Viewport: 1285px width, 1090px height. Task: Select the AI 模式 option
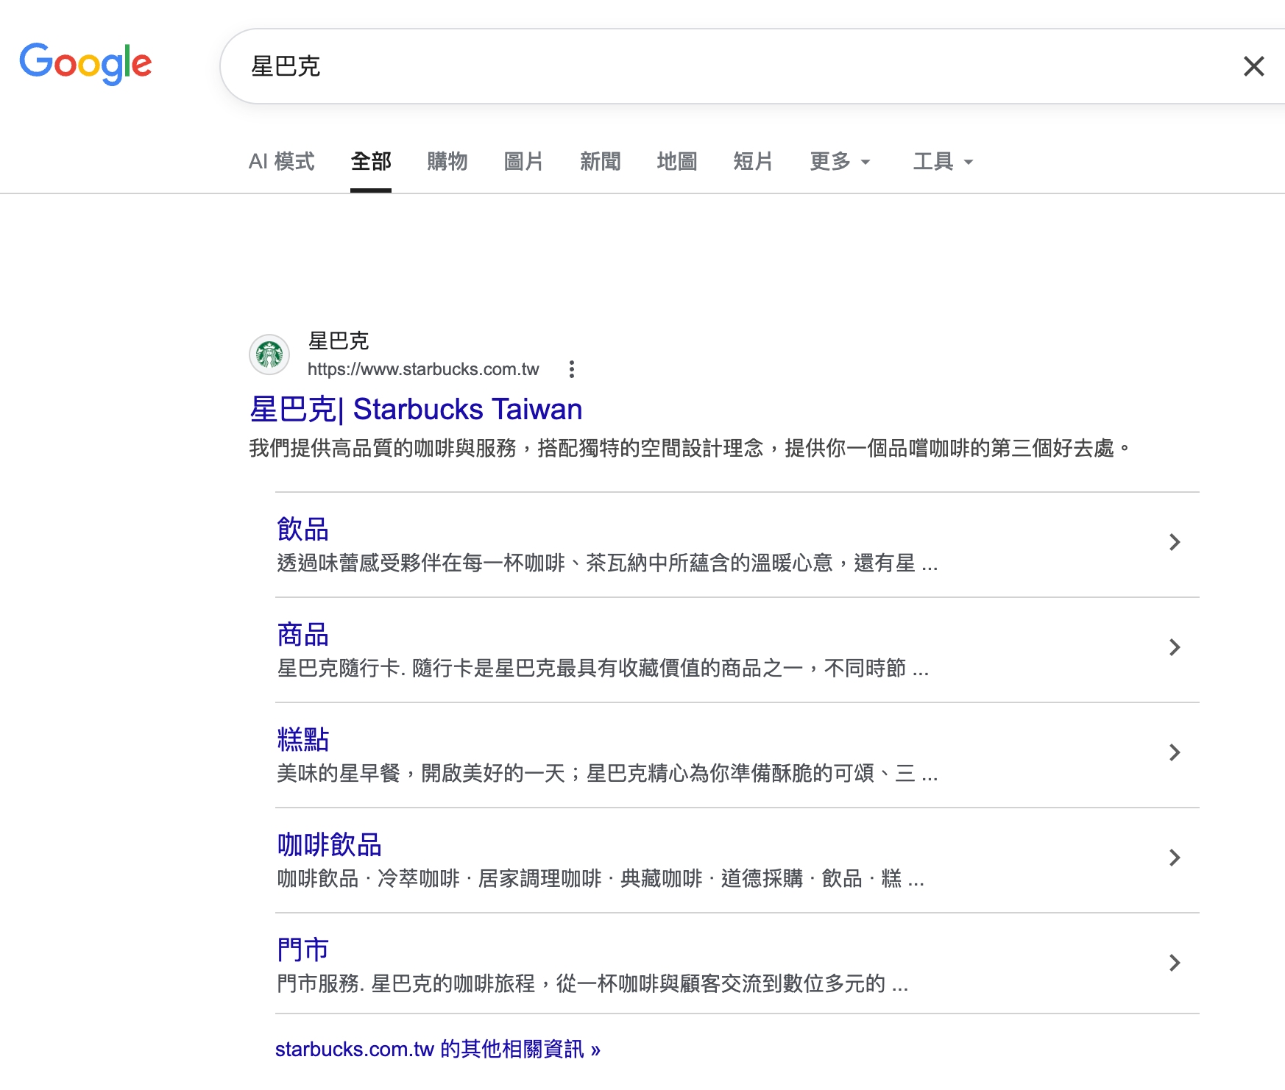coord(282,162)
